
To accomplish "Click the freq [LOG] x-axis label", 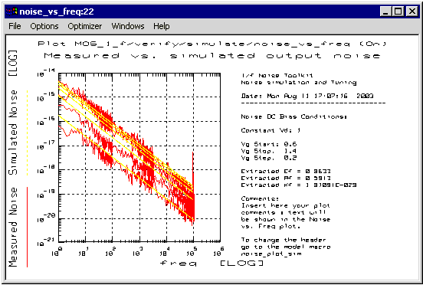I will [x=211, y=263].
